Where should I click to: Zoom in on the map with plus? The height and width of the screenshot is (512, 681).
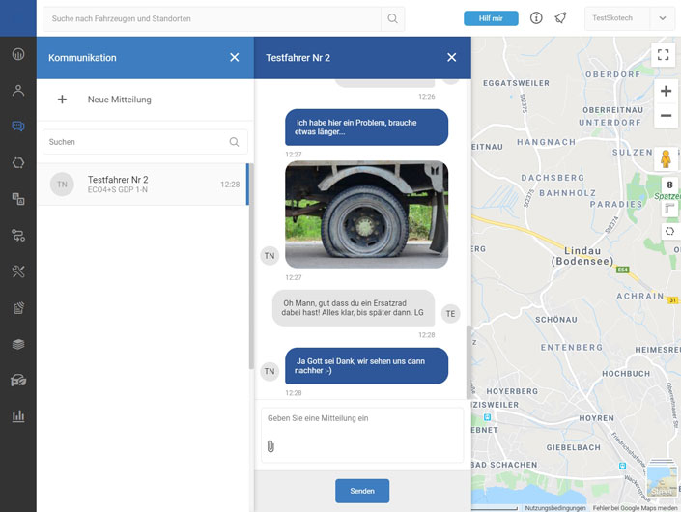[666, 91]
